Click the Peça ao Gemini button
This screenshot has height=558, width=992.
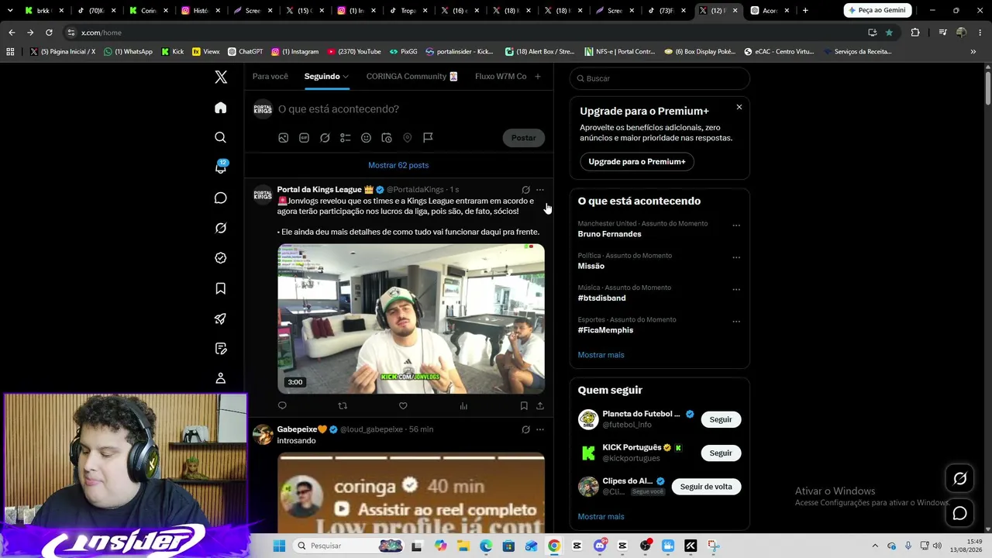(877, 10)
